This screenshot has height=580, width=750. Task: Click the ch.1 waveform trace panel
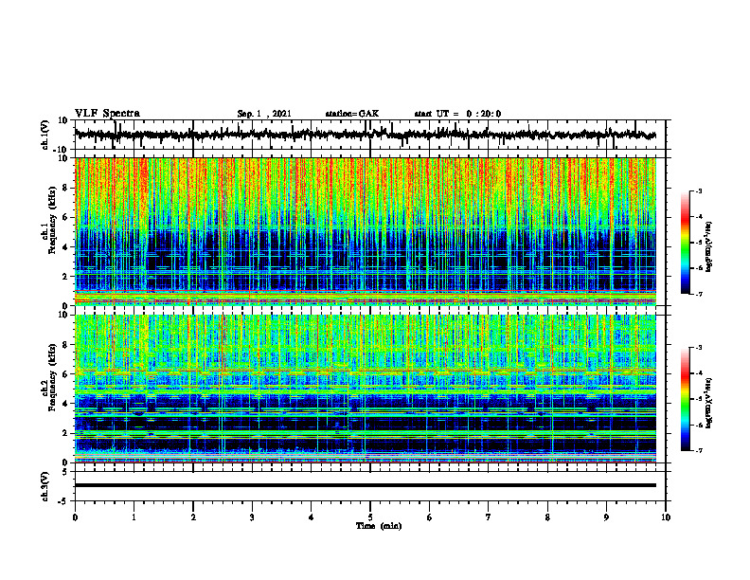(x=370, y=135)
